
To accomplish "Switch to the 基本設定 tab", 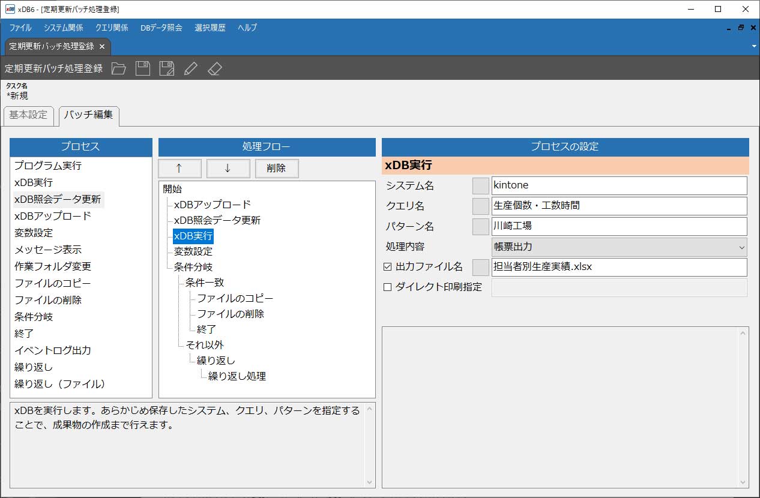I will 28,115.
